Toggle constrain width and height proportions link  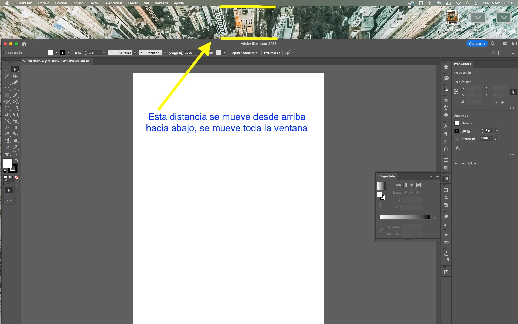click(513, 92)
